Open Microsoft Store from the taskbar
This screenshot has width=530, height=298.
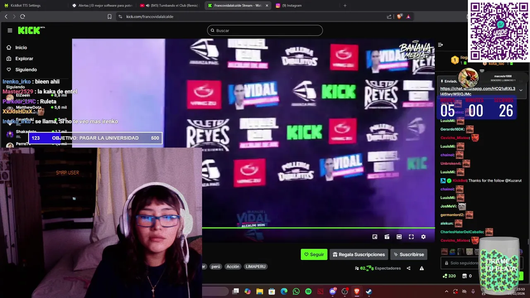pyautogui.click(x=272, y=291)
